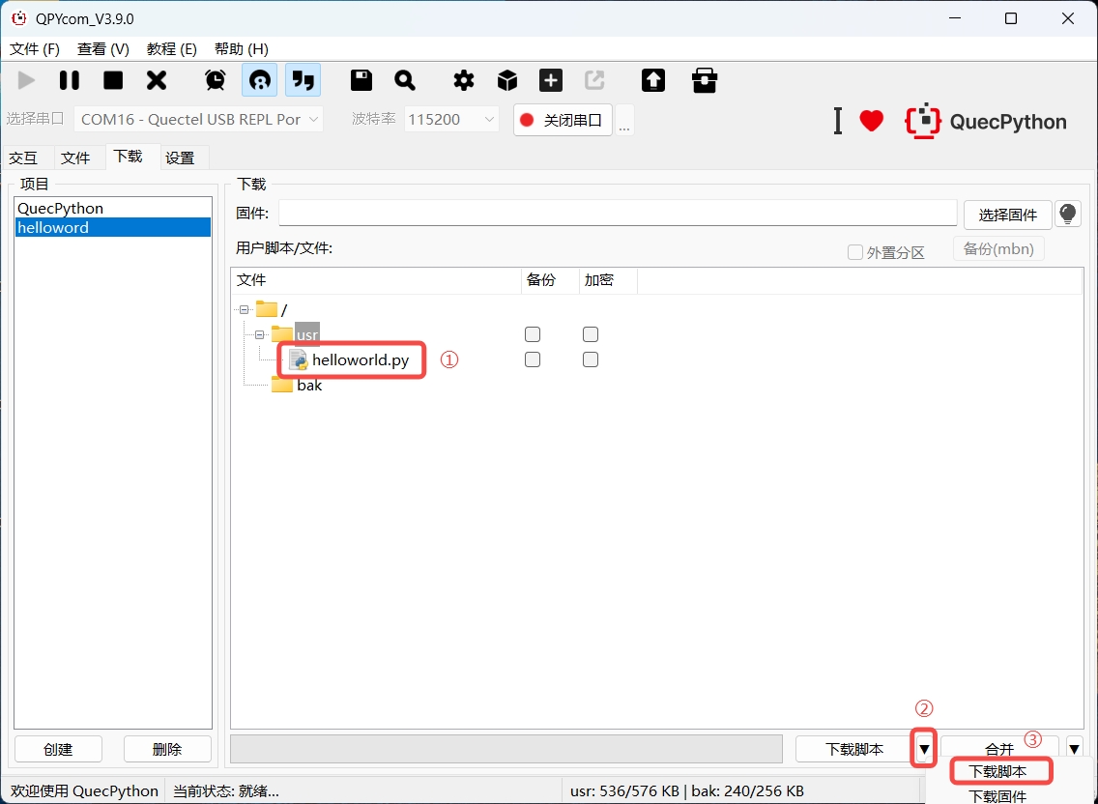
Task: Click the lightbulb icon beside 选择固件
Action: click(1067, 214)
